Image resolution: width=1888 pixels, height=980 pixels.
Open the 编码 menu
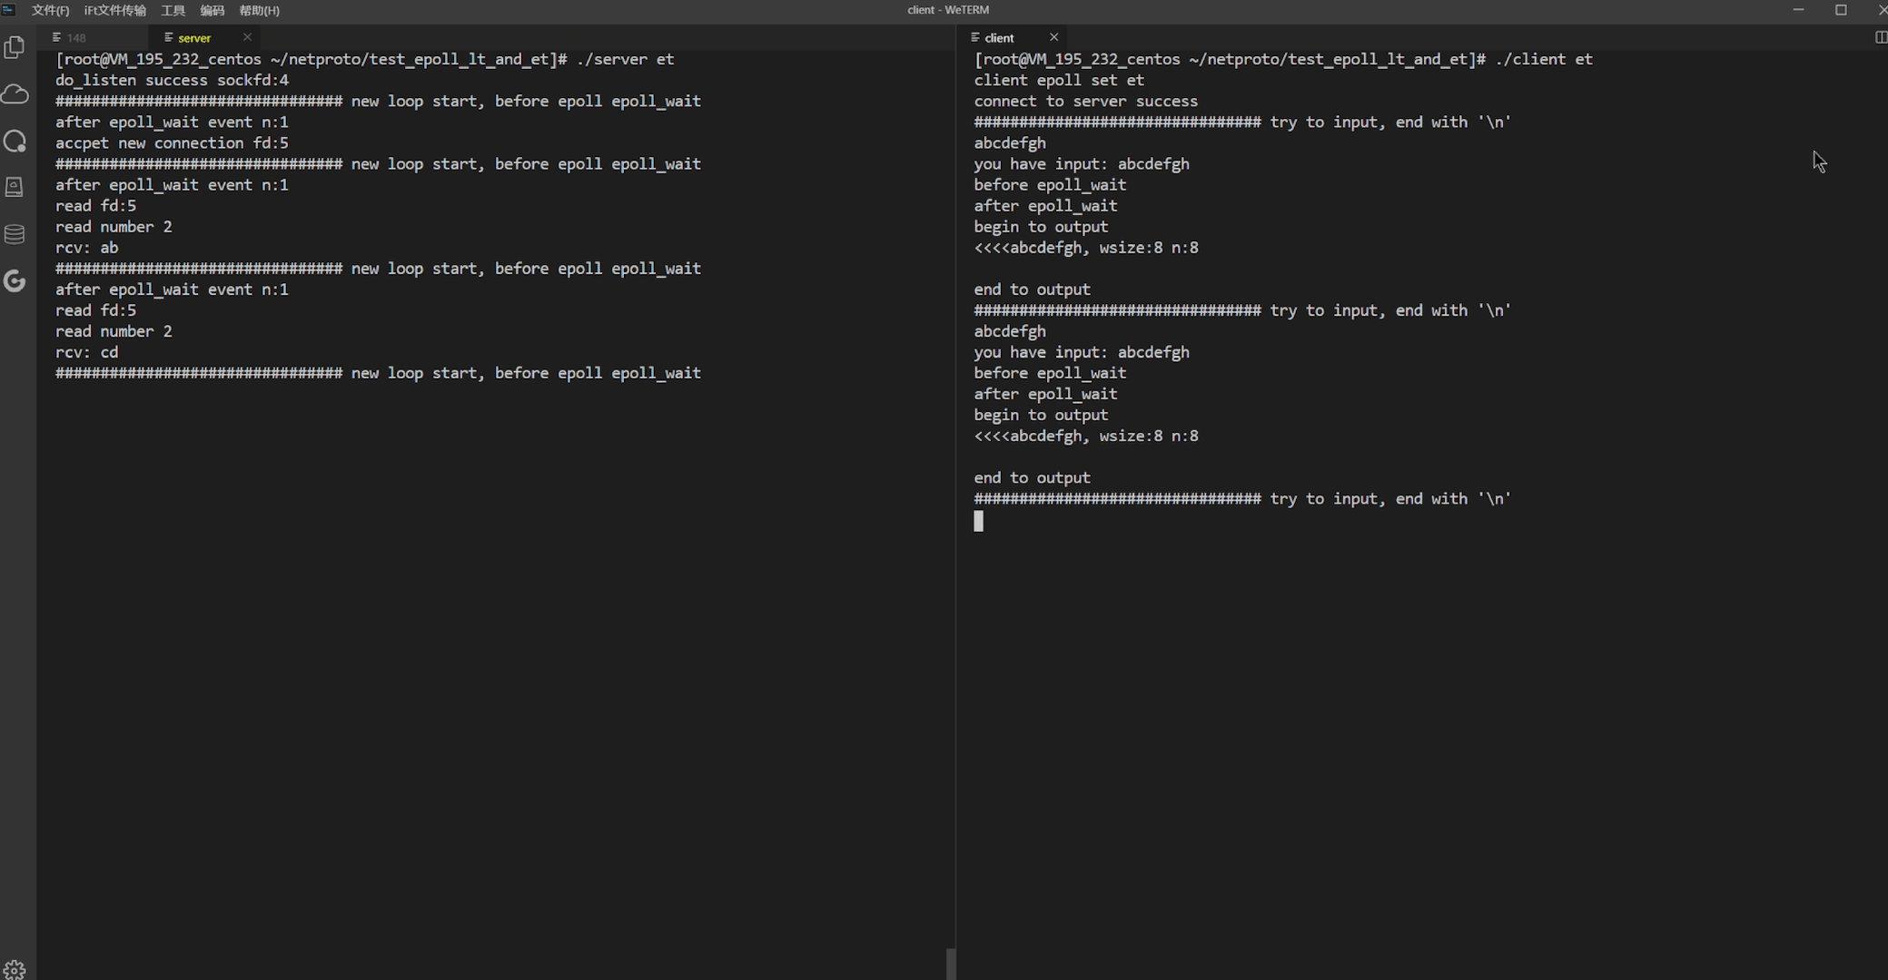tap(212, 10)
